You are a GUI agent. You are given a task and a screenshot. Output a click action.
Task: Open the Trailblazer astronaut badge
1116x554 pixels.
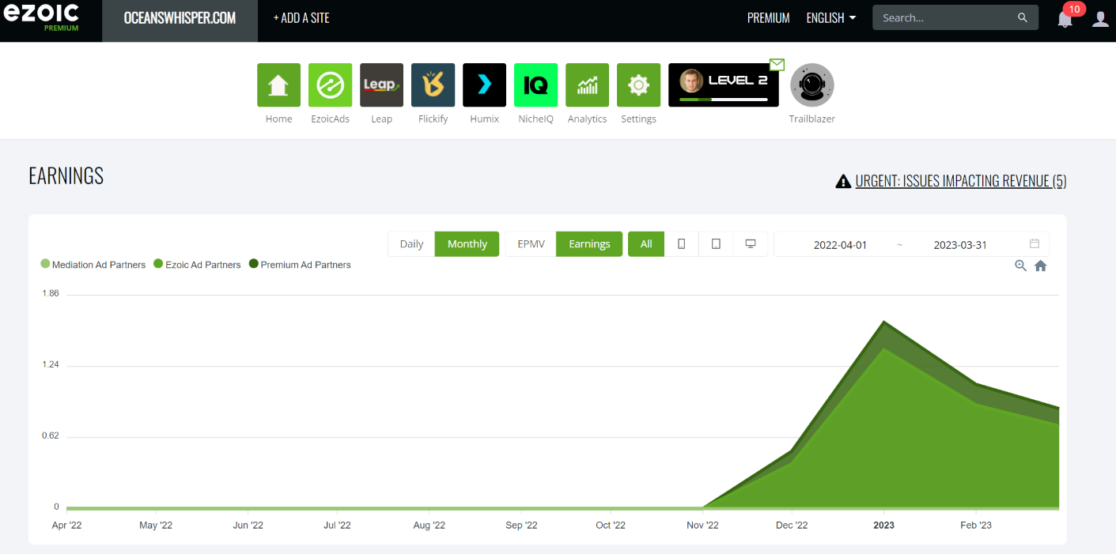click(x=812, y=85)
